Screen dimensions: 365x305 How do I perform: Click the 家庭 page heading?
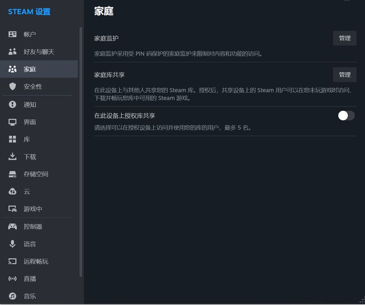pos(104,11)
